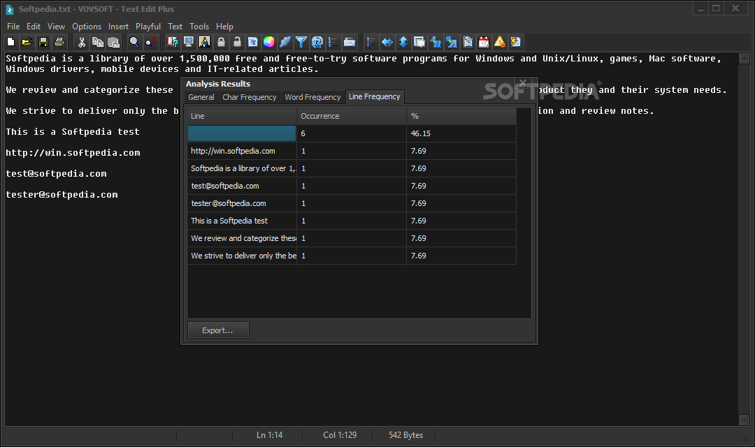Click the monitor screen toolbar icon
The width and height of the screenshot is (755, 447).
click(x=189, y=43)
